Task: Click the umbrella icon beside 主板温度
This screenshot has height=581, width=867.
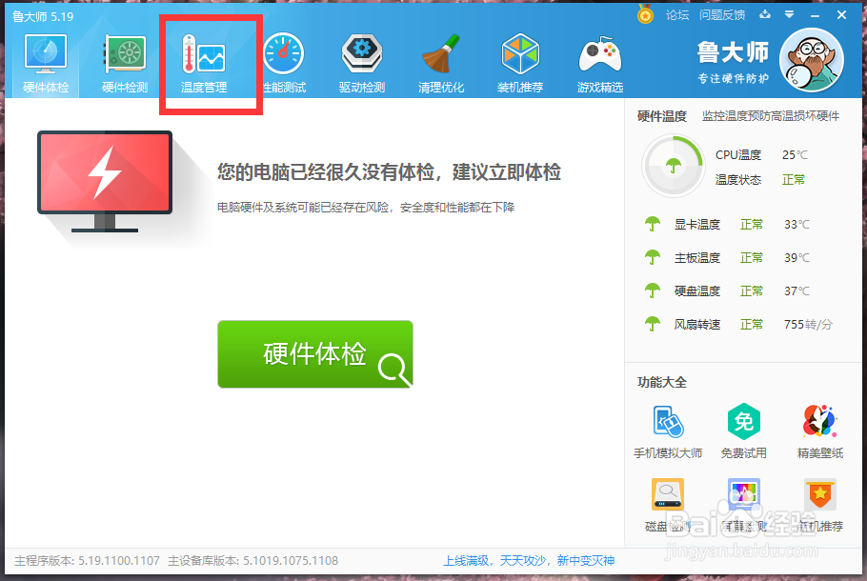Action: point(653,257)
